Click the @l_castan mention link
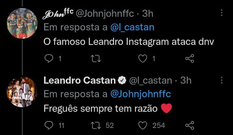233x135 pixels. click(132, 27)
